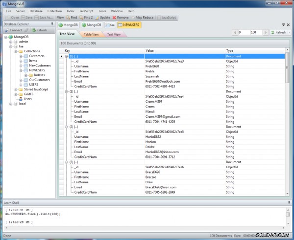Open the Help menu
294x240 pixels.
click(x=131, y=11)
